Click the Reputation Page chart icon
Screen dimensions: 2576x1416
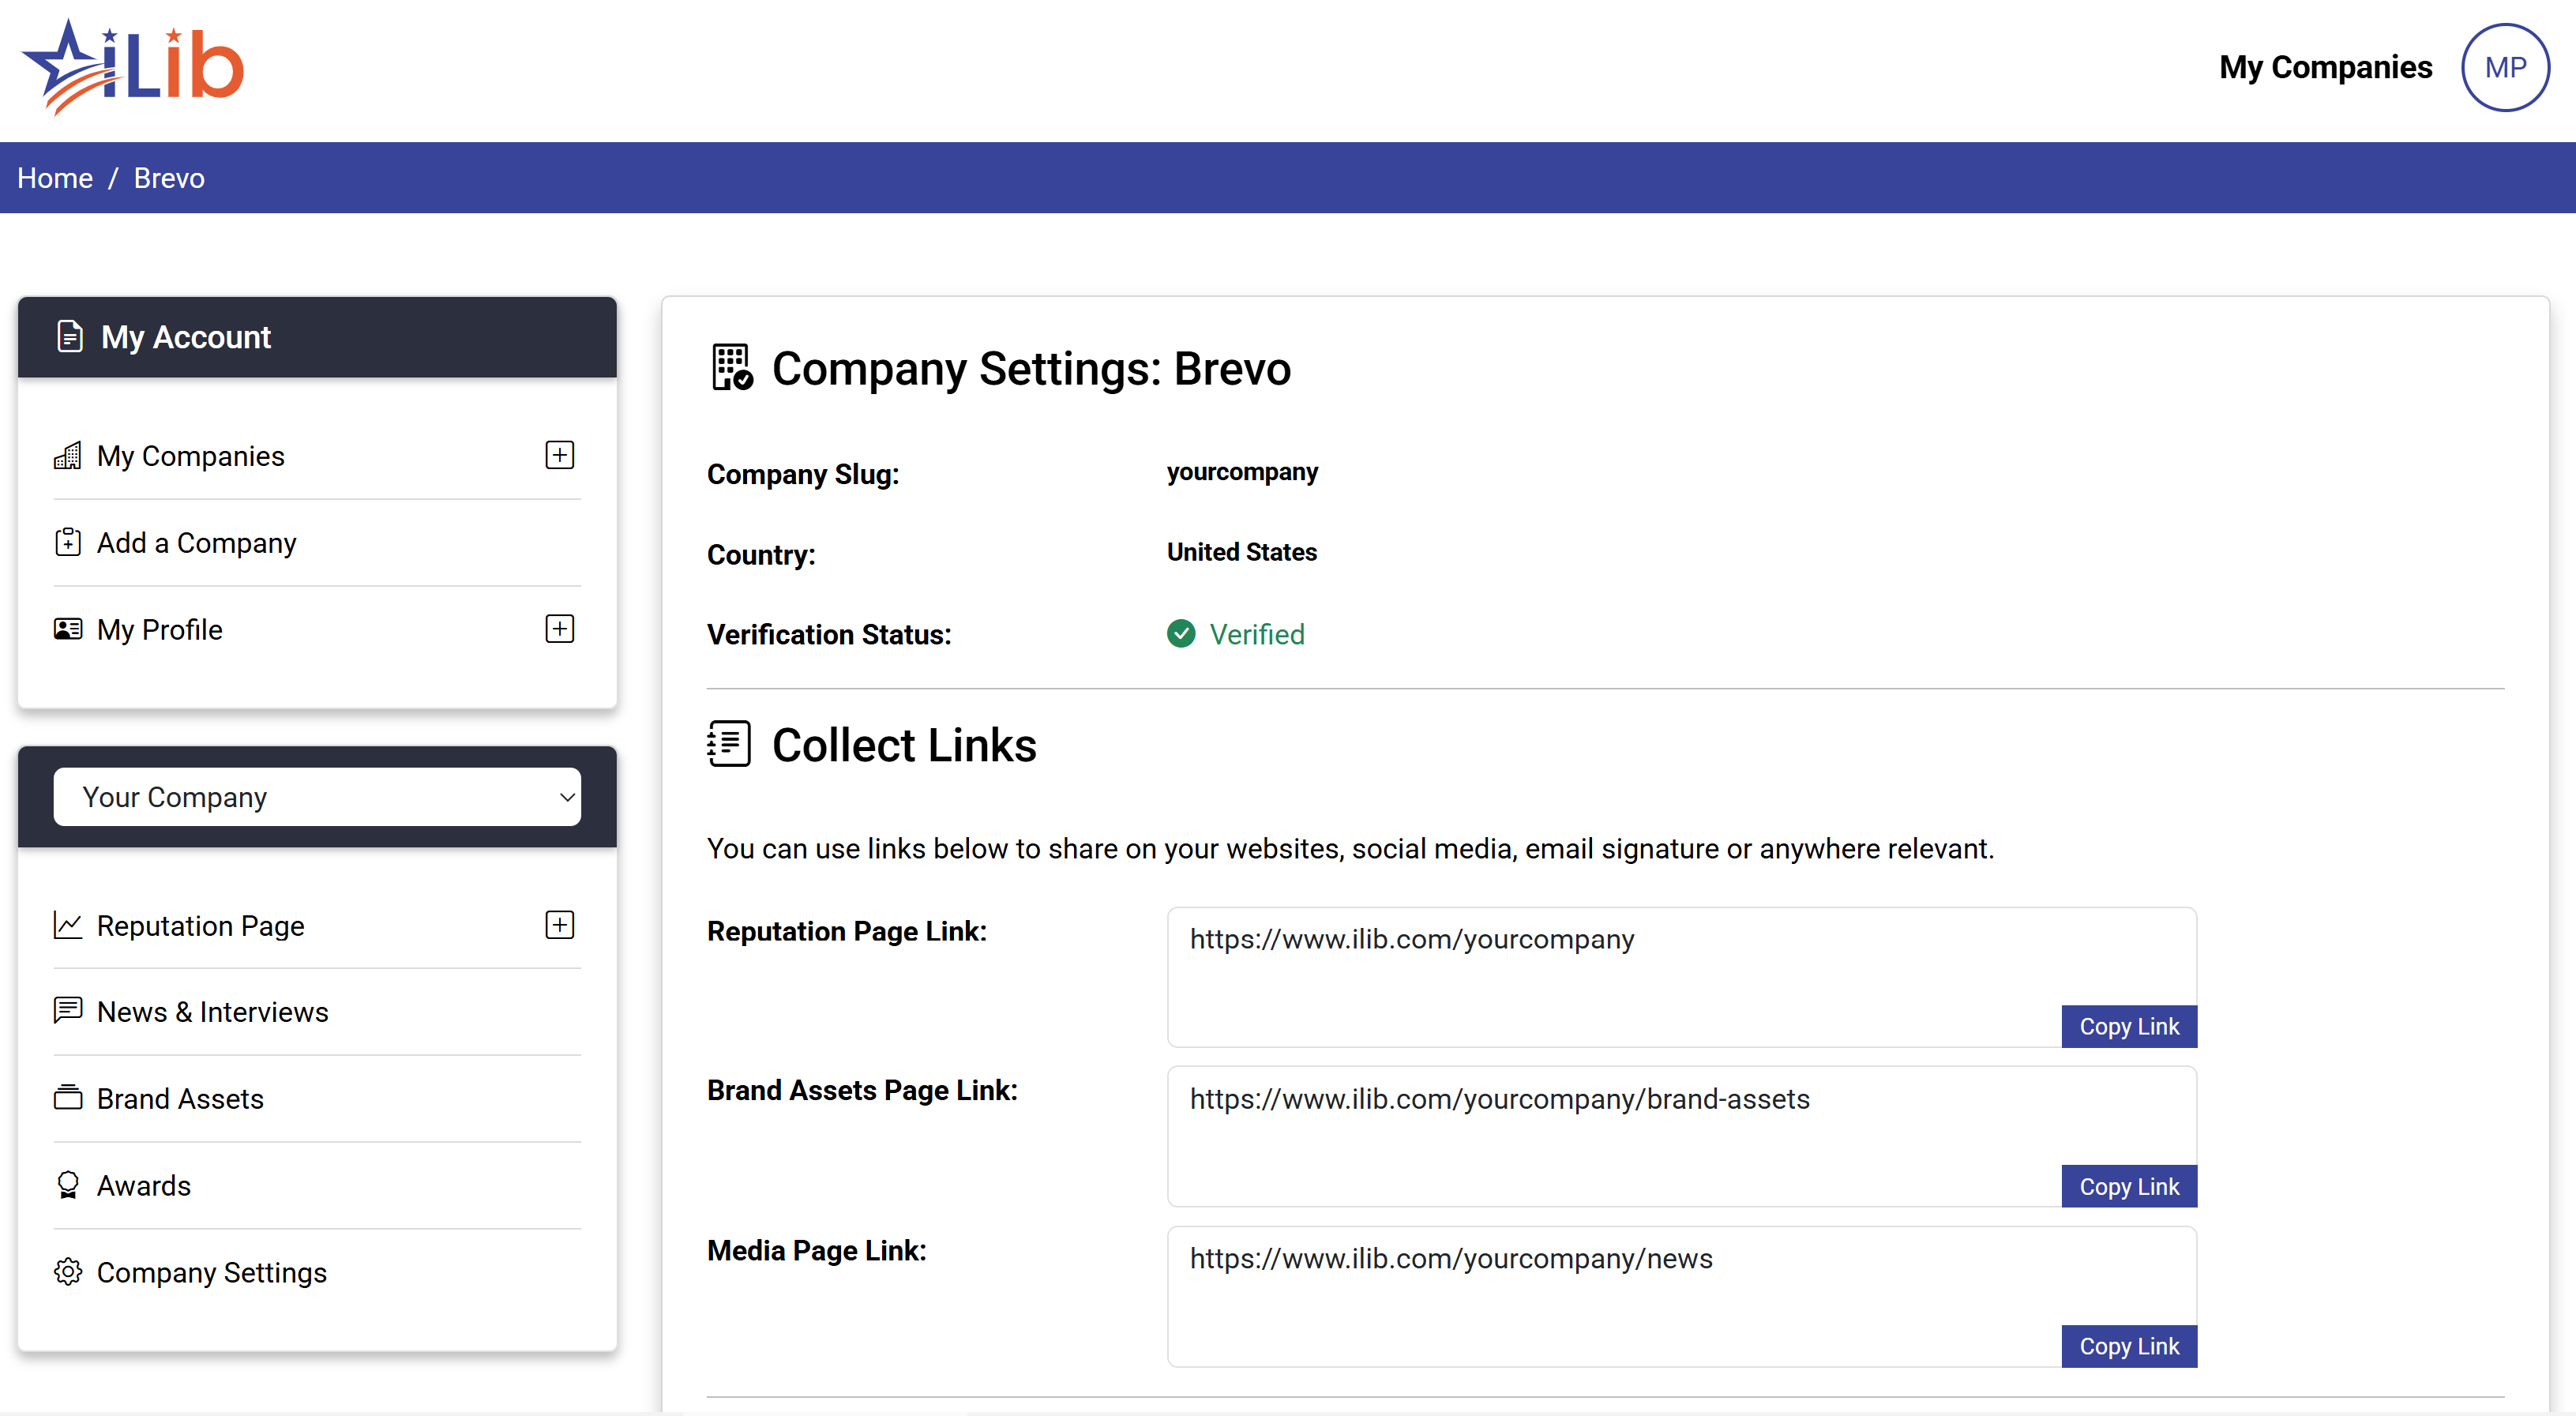[67, 925]
